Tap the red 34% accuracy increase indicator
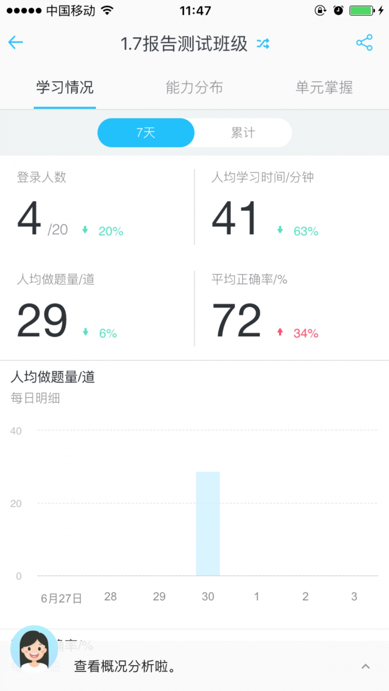Image resolution: width=389 pixels, height=691 pixels. pyautogui.click(x=298, y=333)
